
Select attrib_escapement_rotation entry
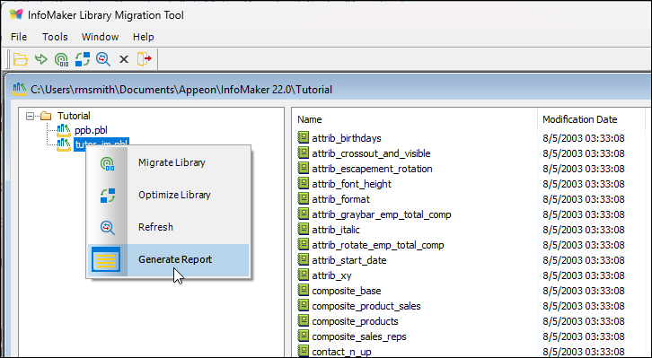point(372,169)
